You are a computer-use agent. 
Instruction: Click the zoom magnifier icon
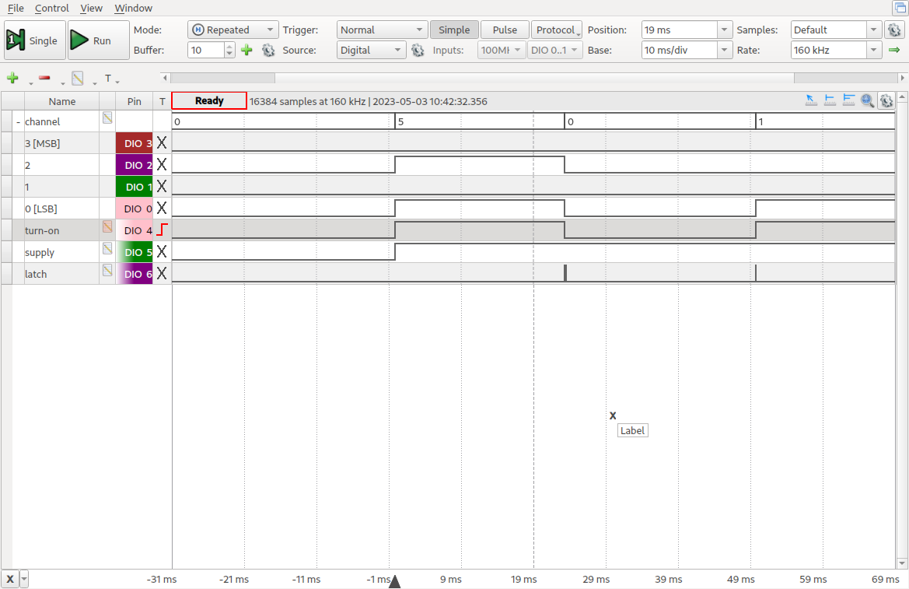868,100
